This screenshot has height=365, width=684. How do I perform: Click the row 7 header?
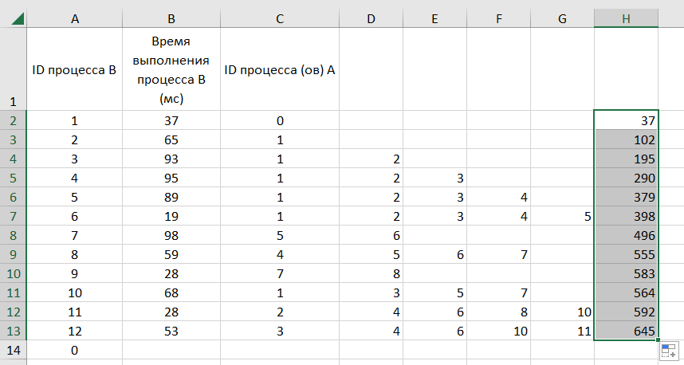14,217
